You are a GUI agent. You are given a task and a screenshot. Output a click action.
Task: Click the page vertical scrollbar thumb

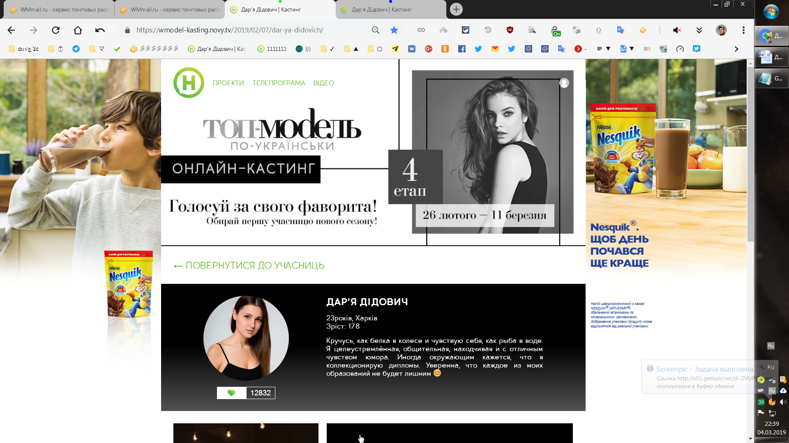click(x=750, y=154)
